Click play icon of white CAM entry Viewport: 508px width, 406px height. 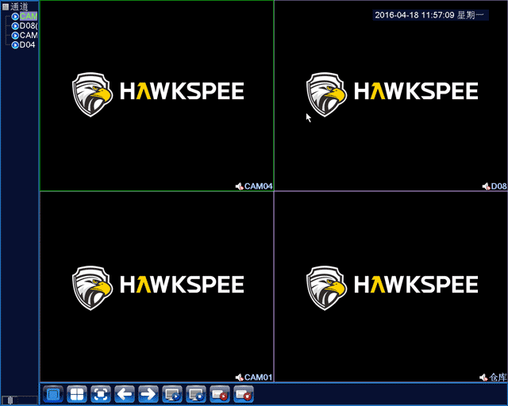[x=15, y=36]
